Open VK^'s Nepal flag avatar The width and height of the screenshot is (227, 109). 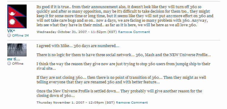(x=17, y=16)
